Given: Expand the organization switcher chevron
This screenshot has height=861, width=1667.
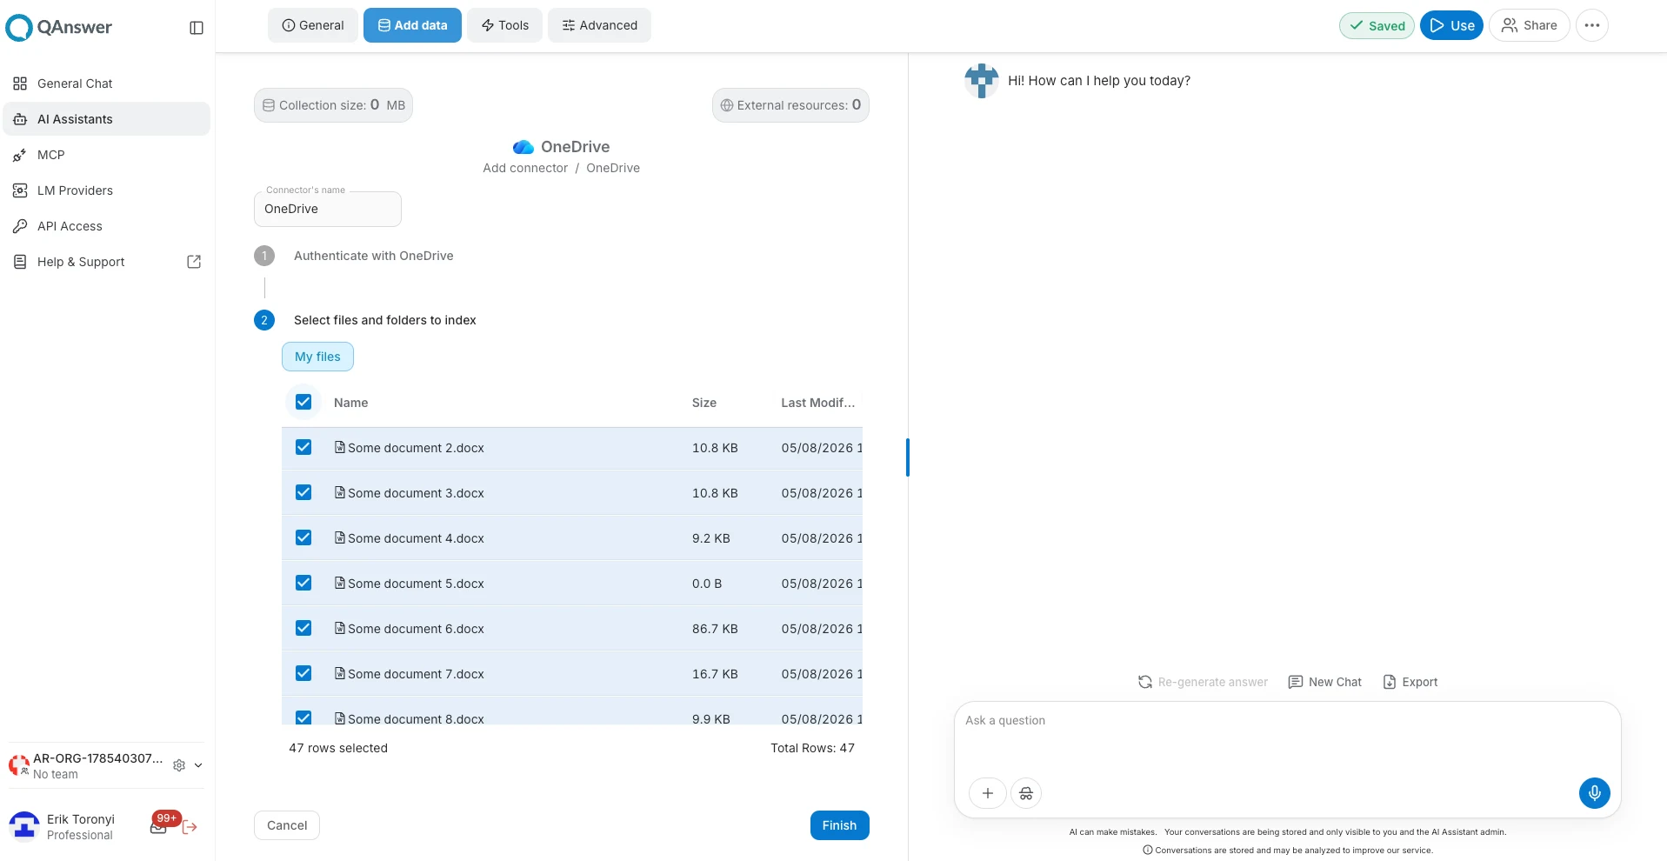Looking at the screenshot, I should (x=198, y=765).
